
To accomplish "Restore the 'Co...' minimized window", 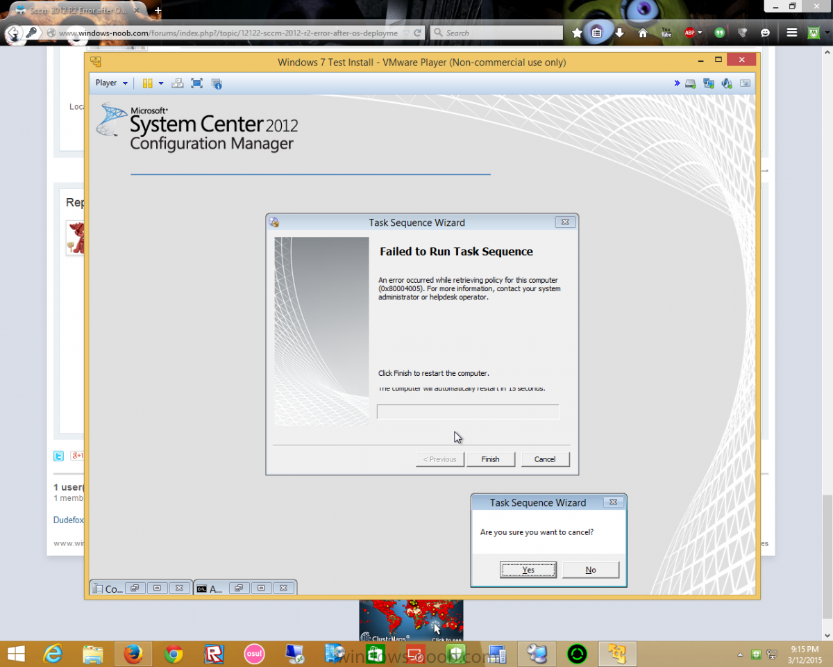I will coord(137,588).
